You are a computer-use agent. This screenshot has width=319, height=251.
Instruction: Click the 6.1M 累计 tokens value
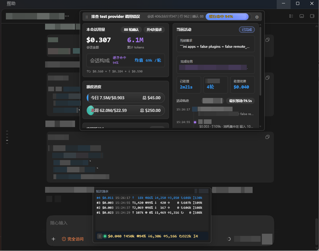[x=135, y=40]
